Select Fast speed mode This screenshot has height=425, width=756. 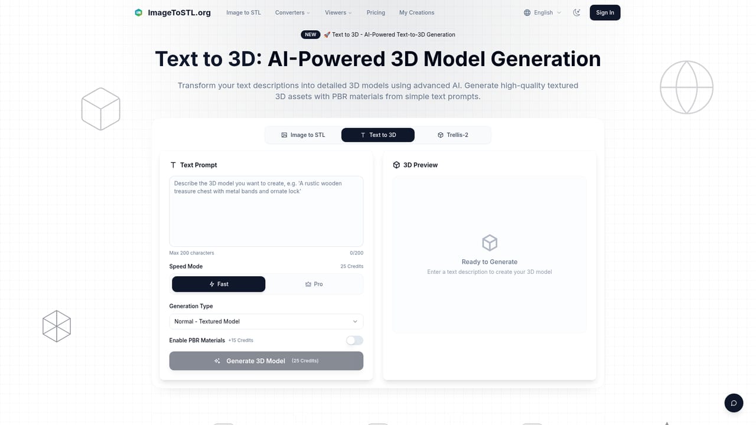[x=219, y=284]
